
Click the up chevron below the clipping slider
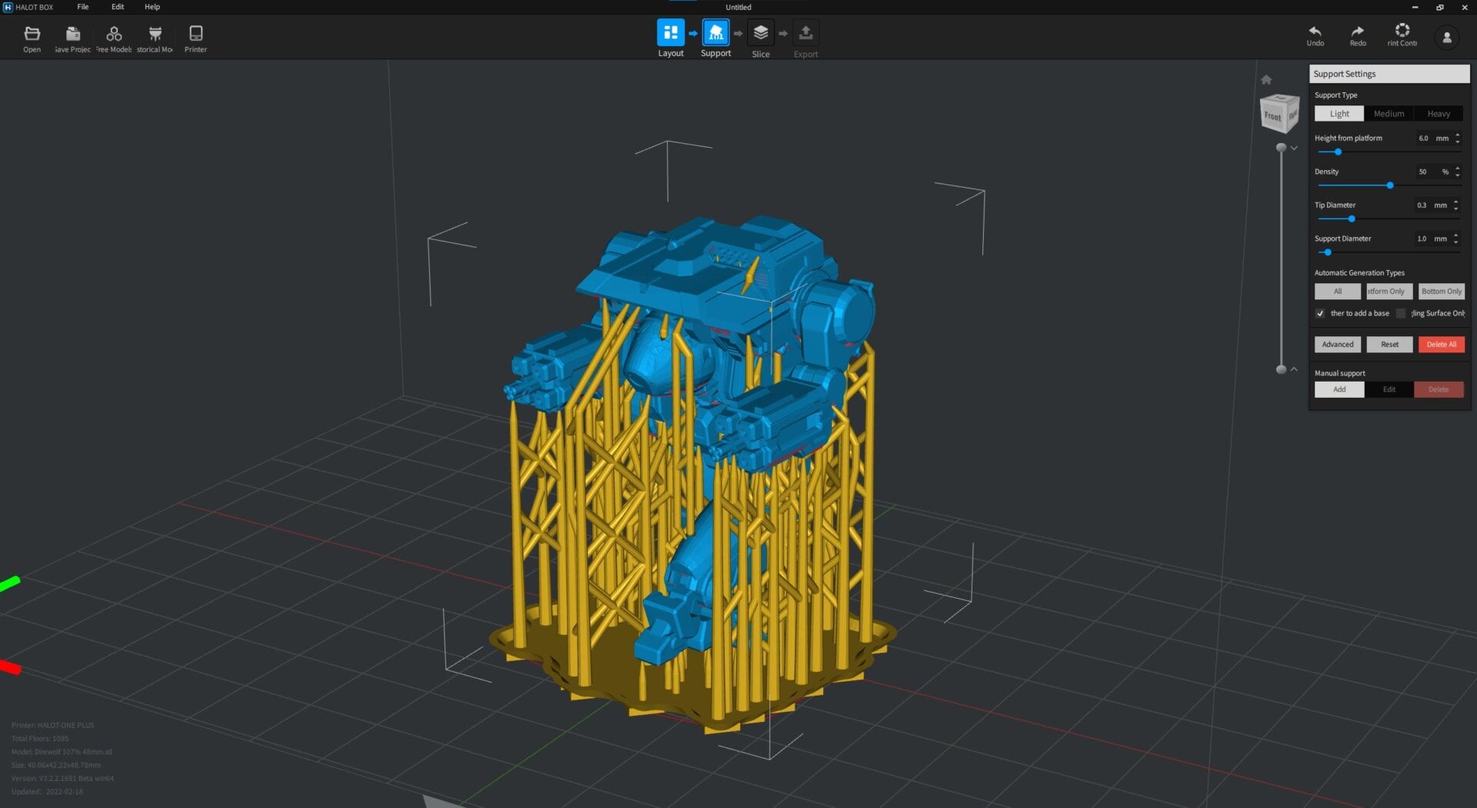coord(1294,369)
